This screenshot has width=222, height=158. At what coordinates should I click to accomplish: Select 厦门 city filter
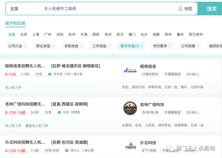point(132,34)
